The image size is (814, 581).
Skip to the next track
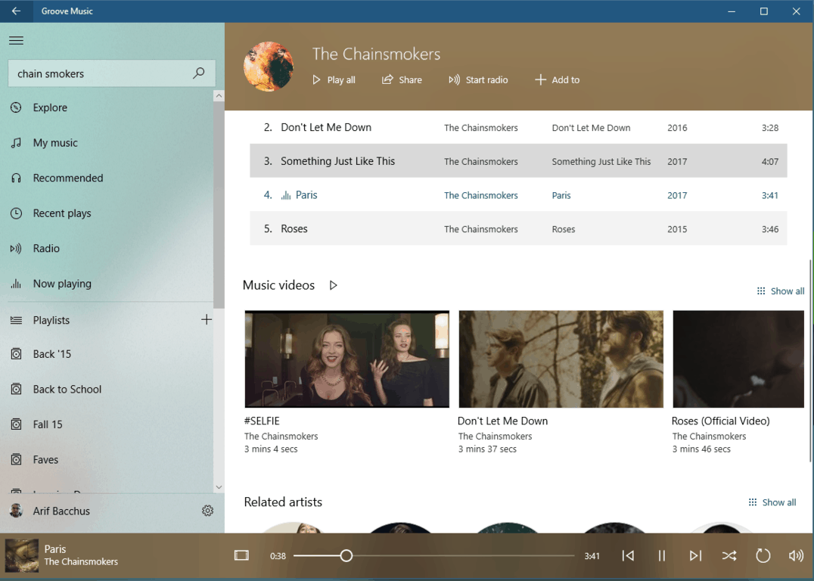coord(695,556)
